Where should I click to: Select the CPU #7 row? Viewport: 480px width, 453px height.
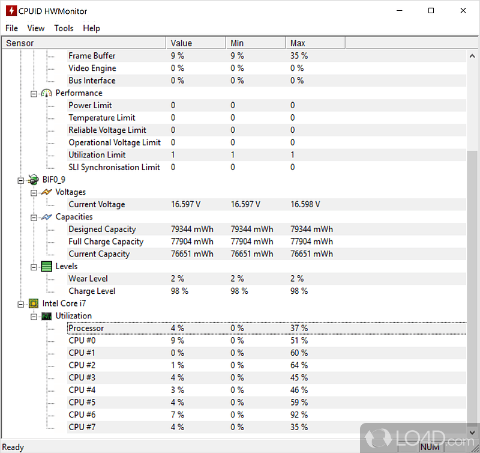coord(266,427)
